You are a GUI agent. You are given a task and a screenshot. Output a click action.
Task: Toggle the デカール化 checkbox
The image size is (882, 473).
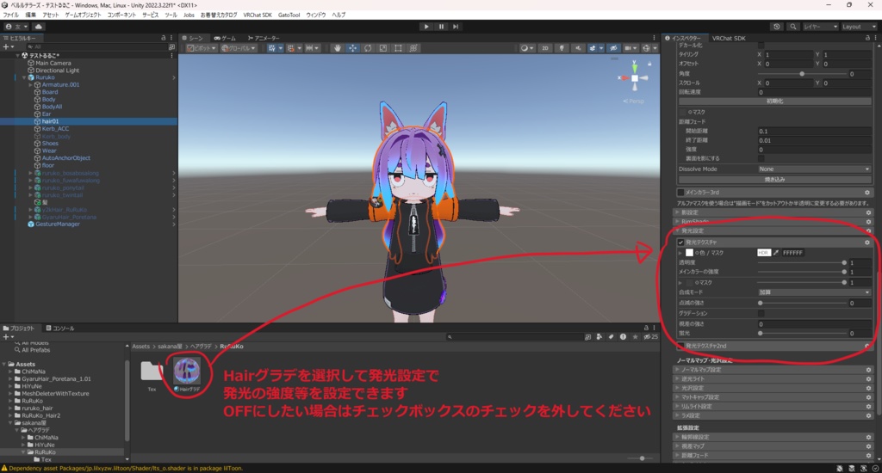tap(761, 45)
